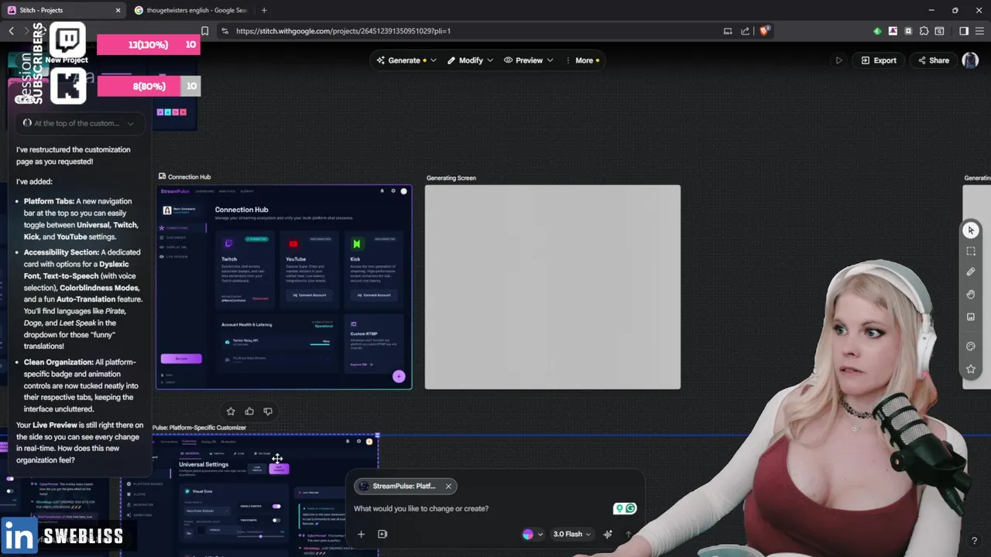Select the Generating Screen placeholder
This screenshot has width=991, height=557.
click(x=553, y=287)
